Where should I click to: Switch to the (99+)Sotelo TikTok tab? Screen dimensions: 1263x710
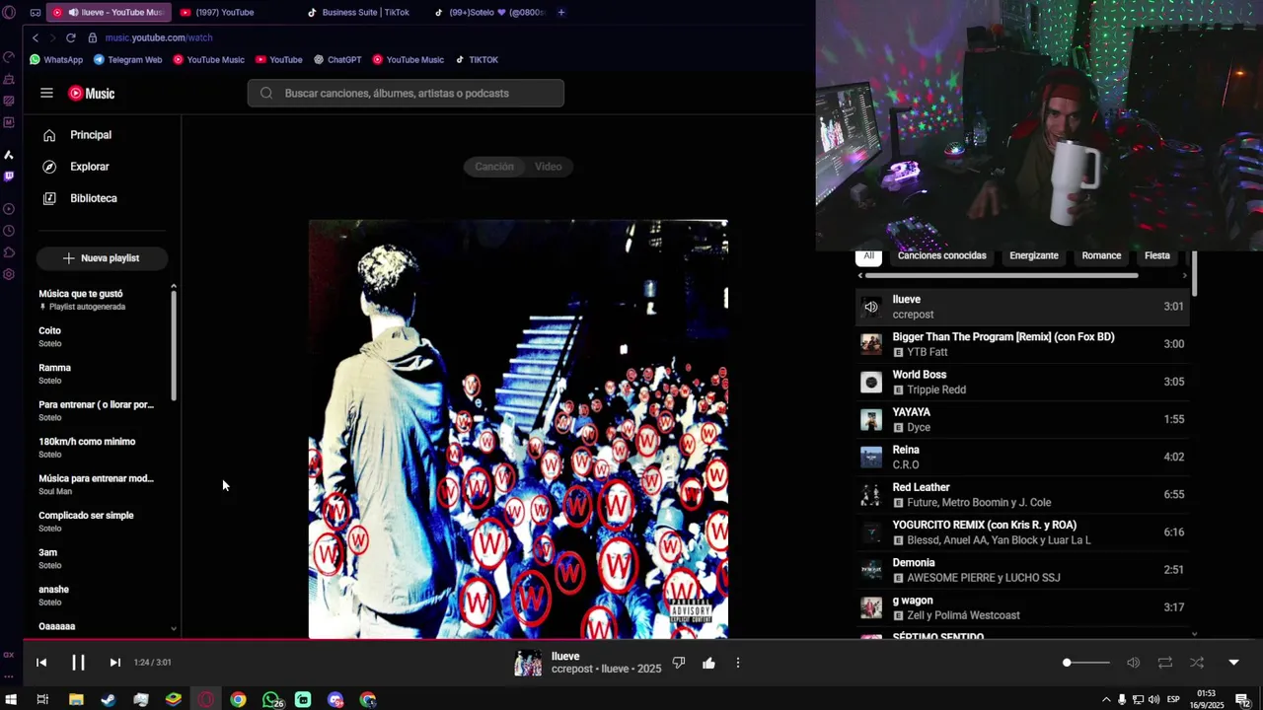click(490, 12)
